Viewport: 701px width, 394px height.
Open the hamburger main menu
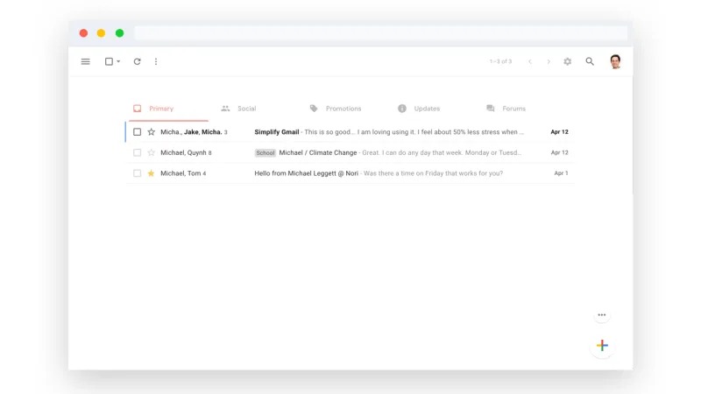(x=85, y=61)
